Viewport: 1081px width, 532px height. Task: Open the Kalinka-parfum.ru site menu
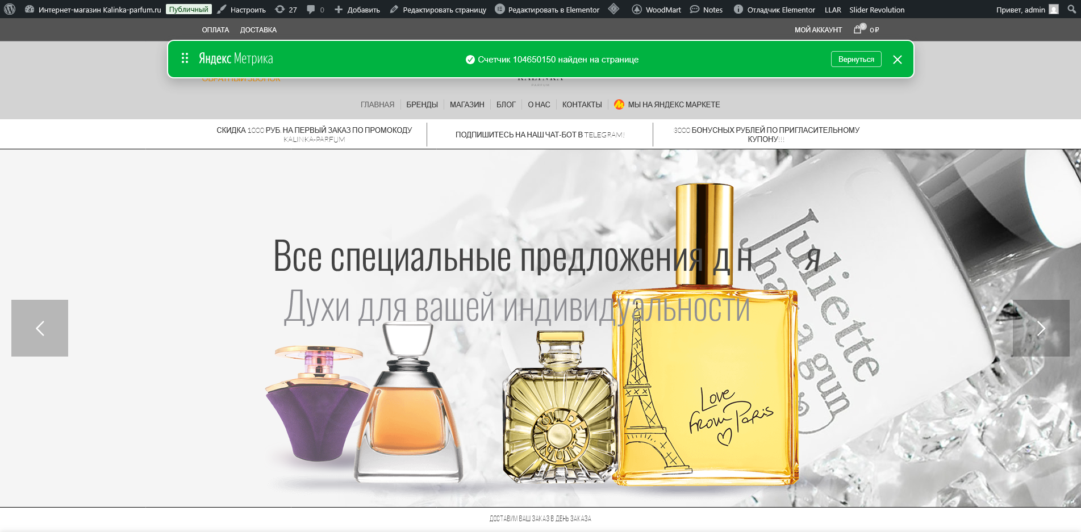[97, 9]
